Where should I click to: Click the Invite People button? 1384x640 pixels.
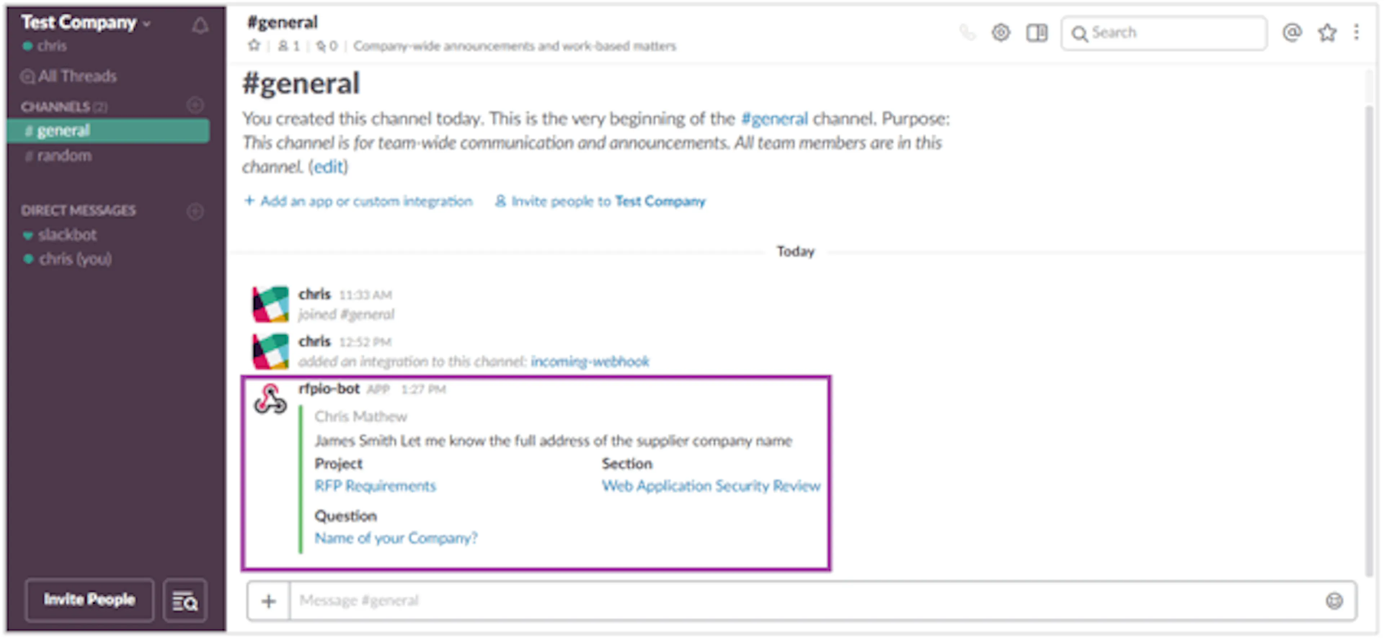pos(89,600)
